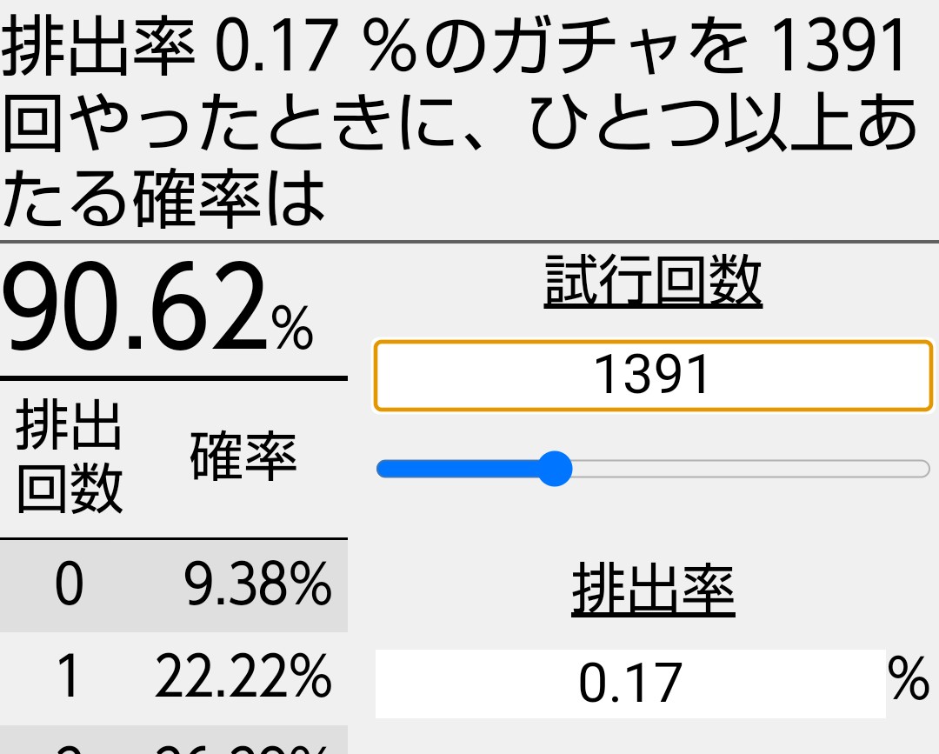Image resolution: width=939 pixels, height=754 pixels.
Task: Select the underlined 排出率 heading
Action: [653, 591]
